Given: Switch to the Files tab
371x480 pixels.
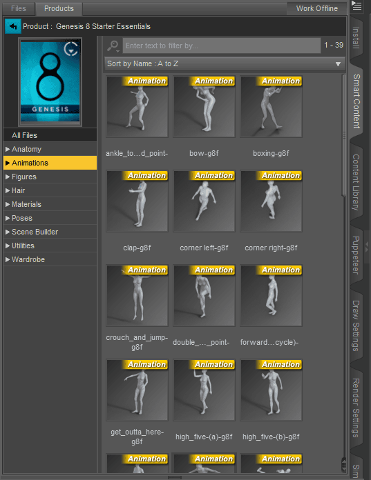Looking at the screenshot, I should click(x=19, y=8).
